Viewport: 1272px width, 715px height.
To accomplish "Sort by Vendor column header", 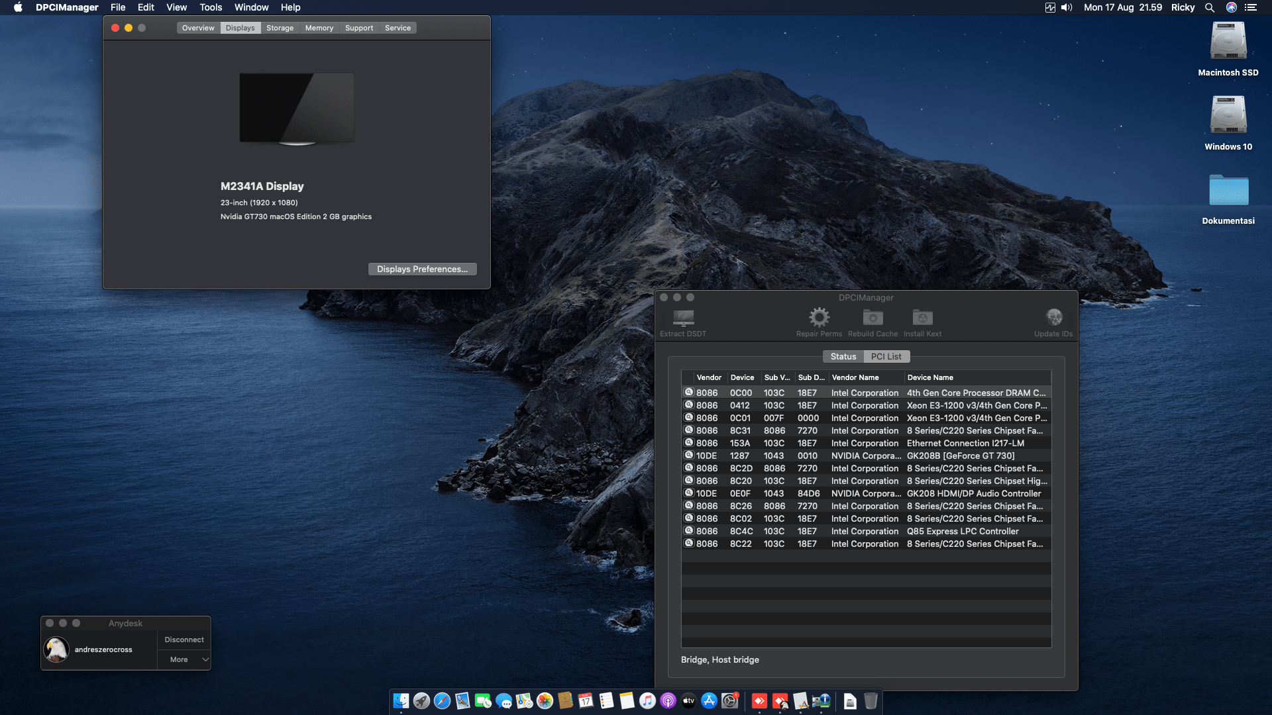I will 709,377.
